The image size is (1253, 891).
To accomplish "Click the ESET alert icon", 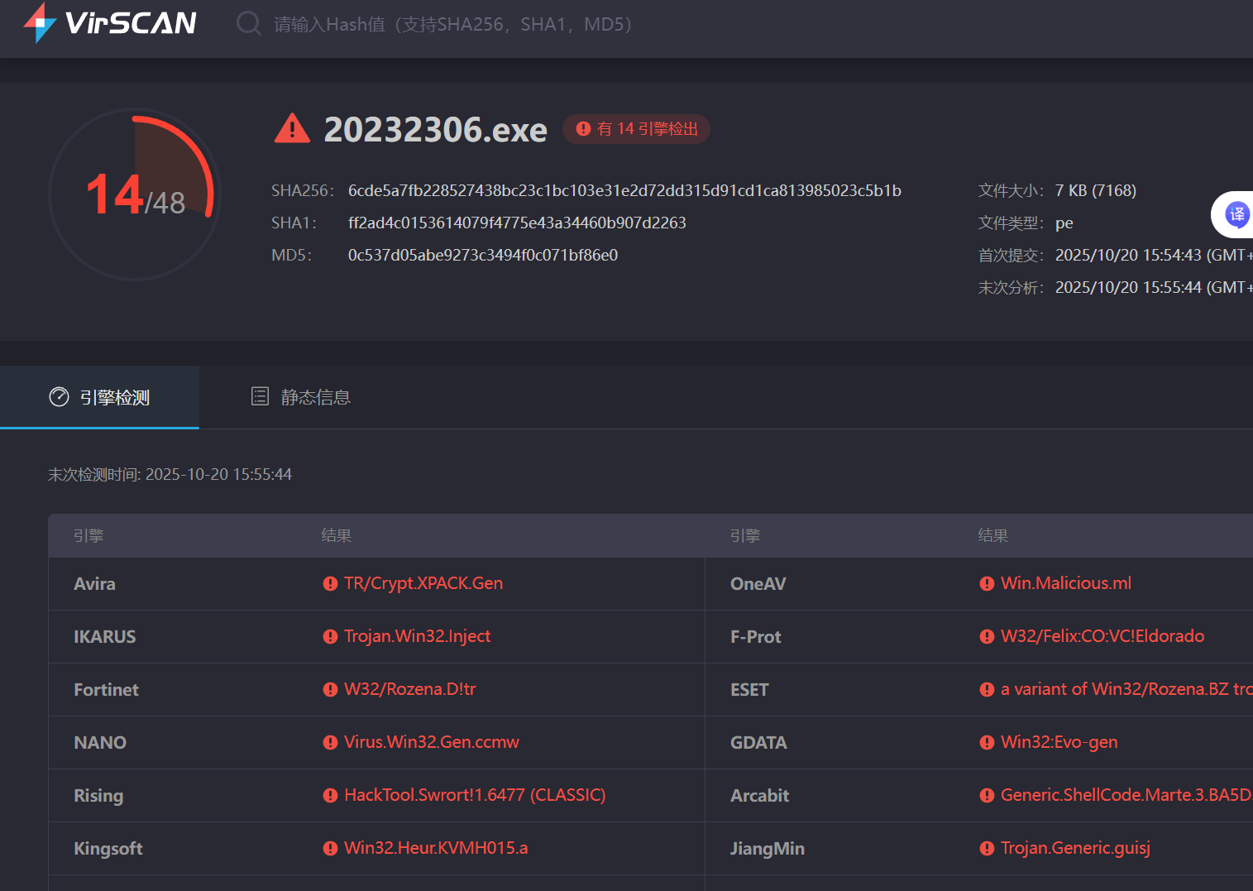I will pyautogui.click(x=987, y=690).
